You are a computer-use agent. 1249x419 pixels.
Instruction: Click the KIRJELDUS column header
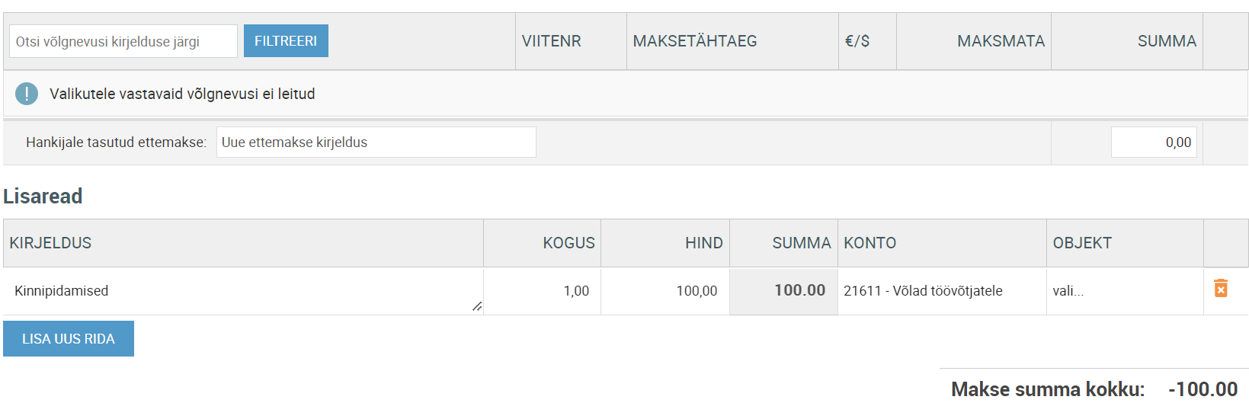(50, 243)
